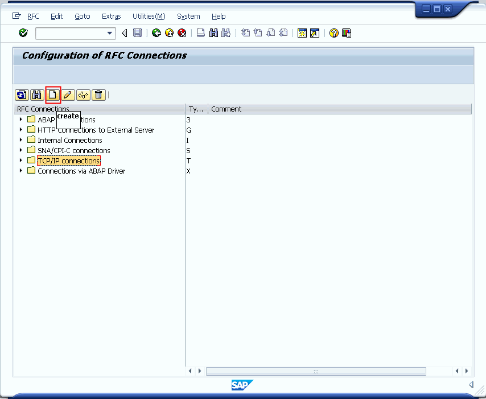486x399 pixels.
Task: Open the Display connection glasses icon
Action: tap(83, 94)
